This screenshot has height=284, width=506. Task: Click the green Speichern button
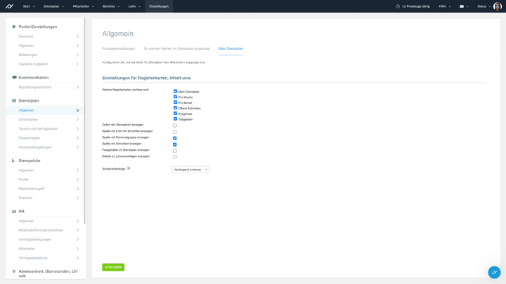click(x=113, y=267)
